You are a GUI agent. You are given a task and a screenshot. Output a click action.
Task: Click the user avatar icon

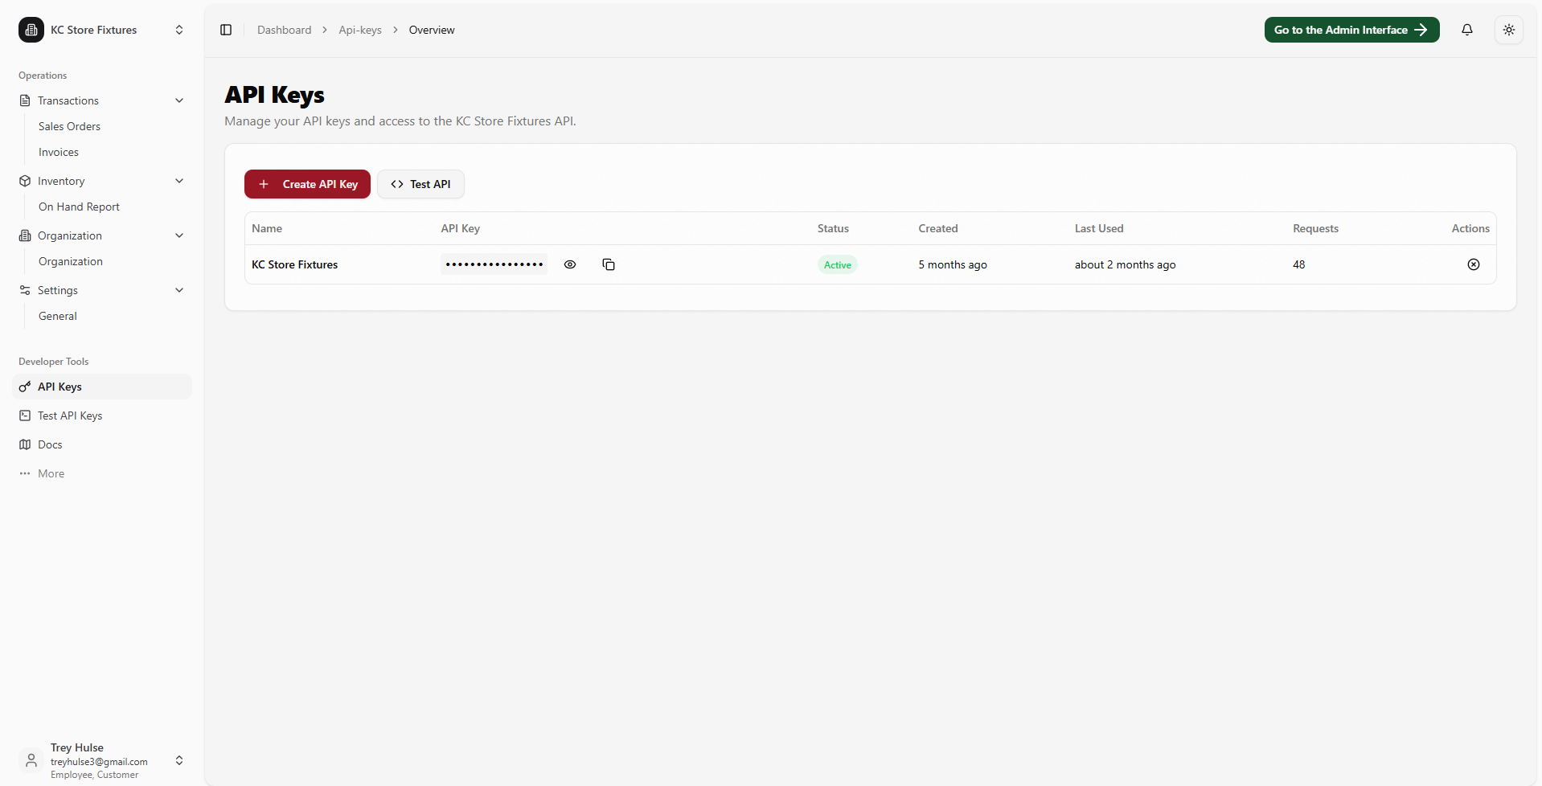(31, 759)
